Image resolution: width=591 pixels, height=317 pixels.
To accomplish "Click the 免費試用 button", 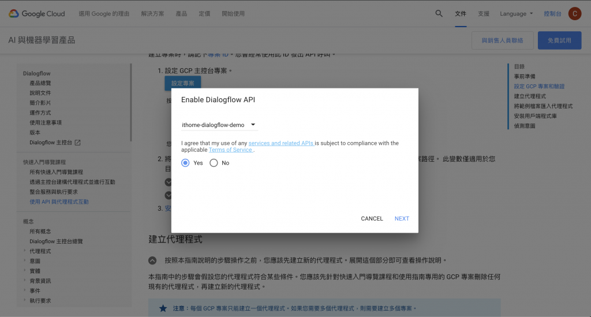I will (x=559, y=40).
